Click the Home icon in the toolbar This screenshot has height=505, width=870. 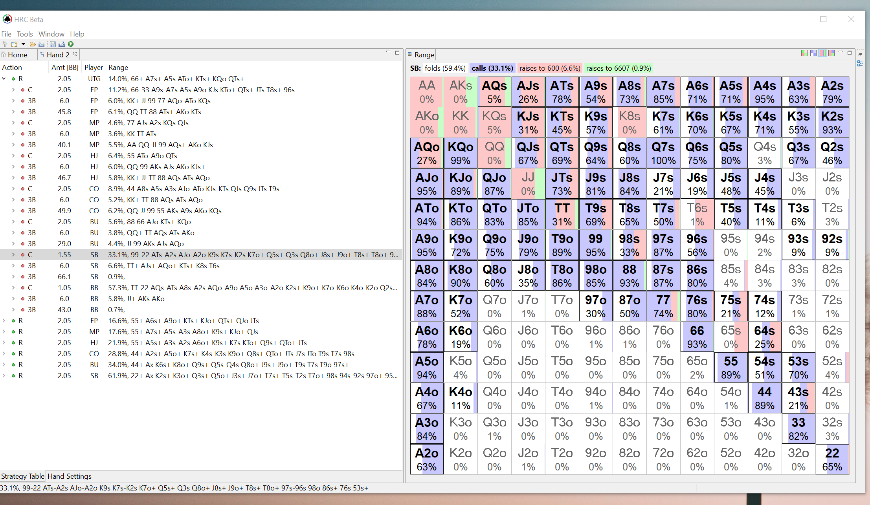point(5,44)
